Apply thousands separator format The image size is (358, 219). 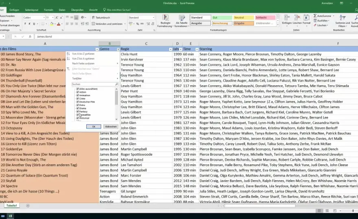pyautogui.click(x=142, y=24)
